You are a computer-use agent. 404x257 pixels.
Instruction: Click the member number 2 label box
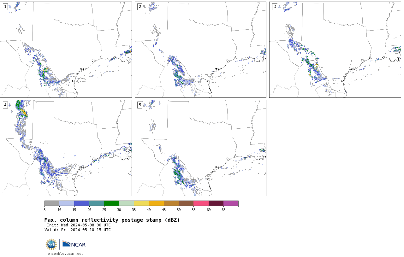140,7
